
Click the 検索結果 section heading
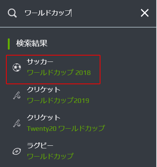point(32,43)
